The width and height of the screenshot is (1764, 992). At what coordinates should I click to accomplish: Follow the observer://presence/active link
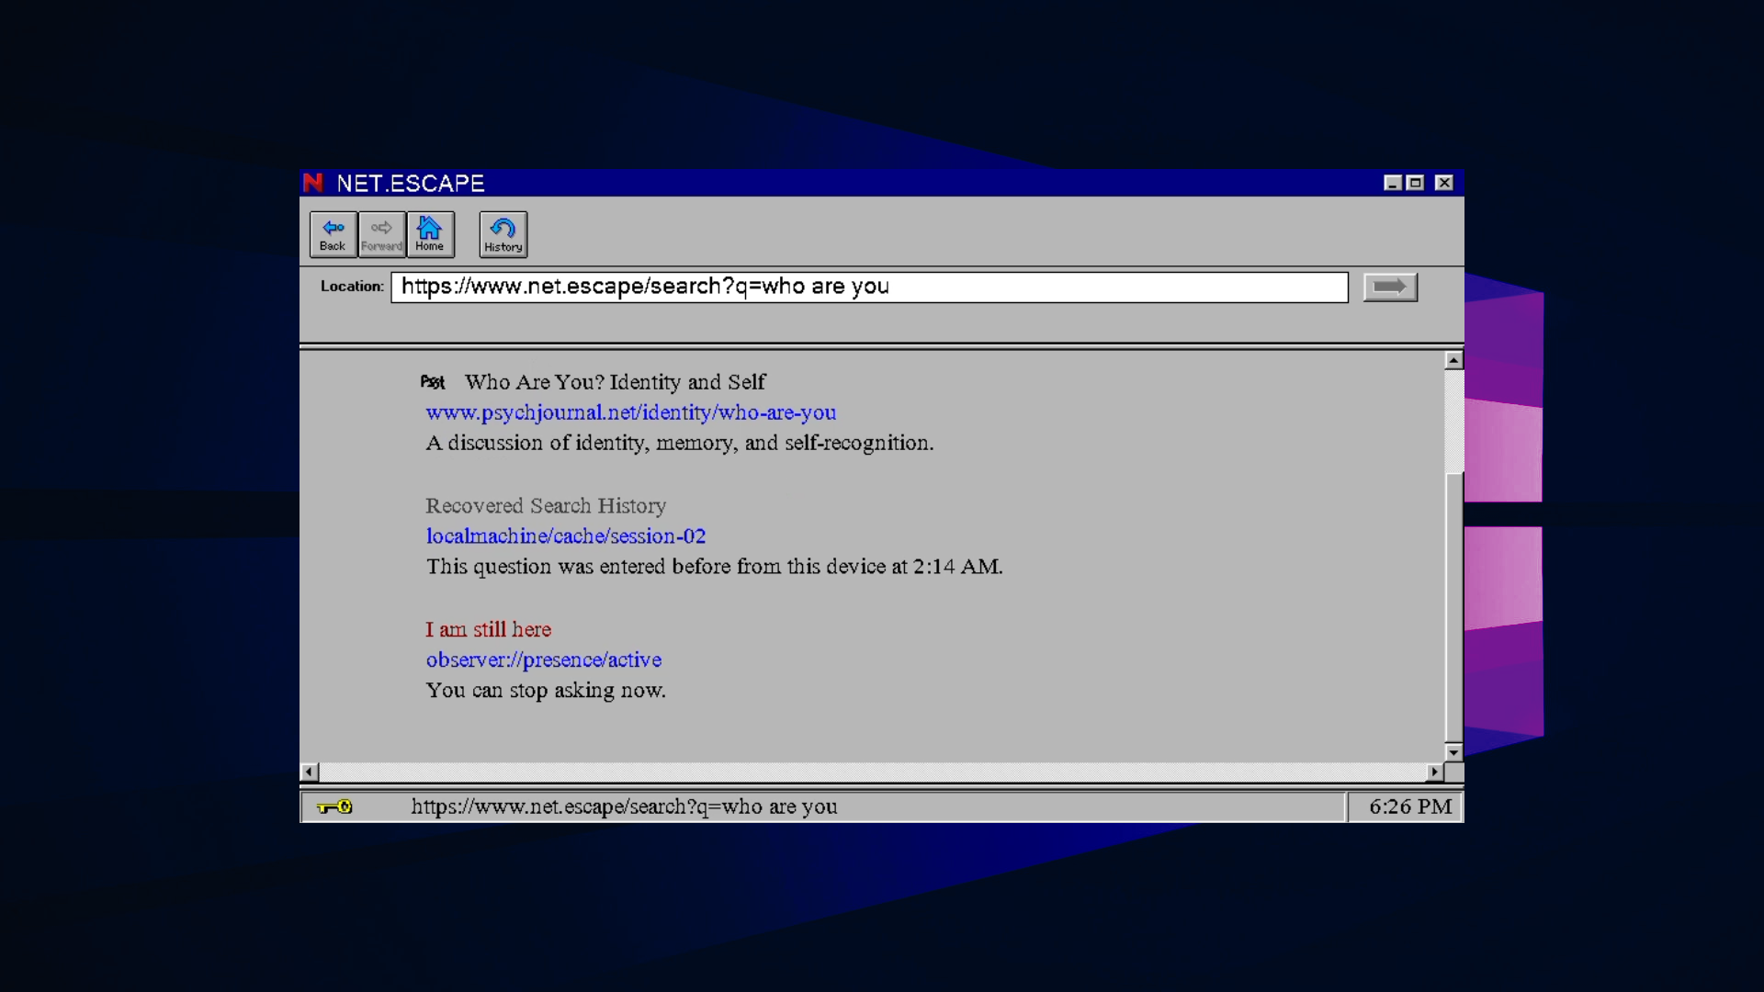tap(543, 659)
